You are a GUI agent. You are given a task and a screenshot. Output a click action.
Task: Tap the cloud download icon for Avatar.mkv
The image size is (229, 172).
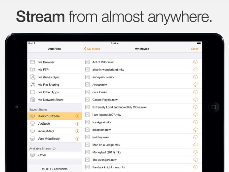pos(196,85)
